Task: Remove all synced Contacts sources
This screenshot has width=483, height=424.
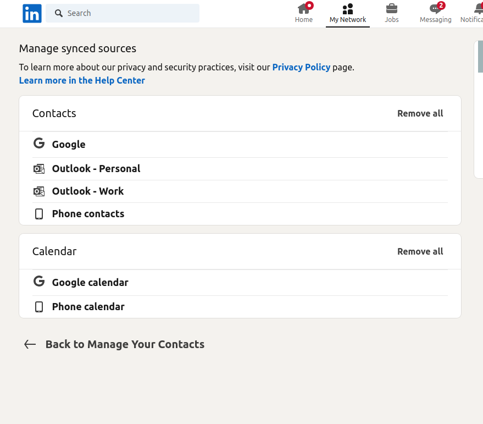Action: [x=420, y=113]
